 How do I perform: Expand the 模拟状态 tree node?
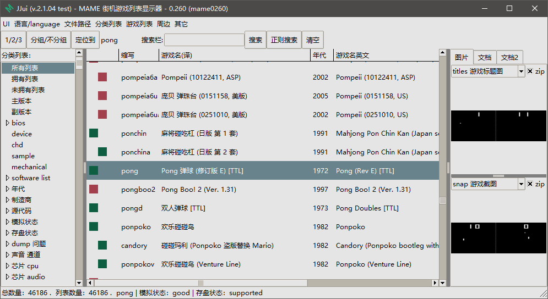[7, 222]
